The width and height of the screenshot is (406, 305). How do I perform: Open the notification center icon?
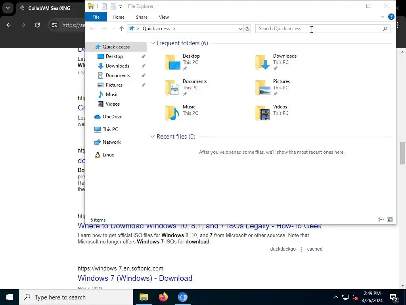click(x=394, y=297)
